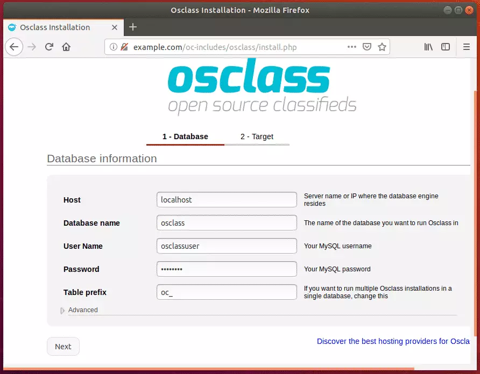Screen dimensions: 480x374
Task: Reload the current page
Action: pos(49,47)
